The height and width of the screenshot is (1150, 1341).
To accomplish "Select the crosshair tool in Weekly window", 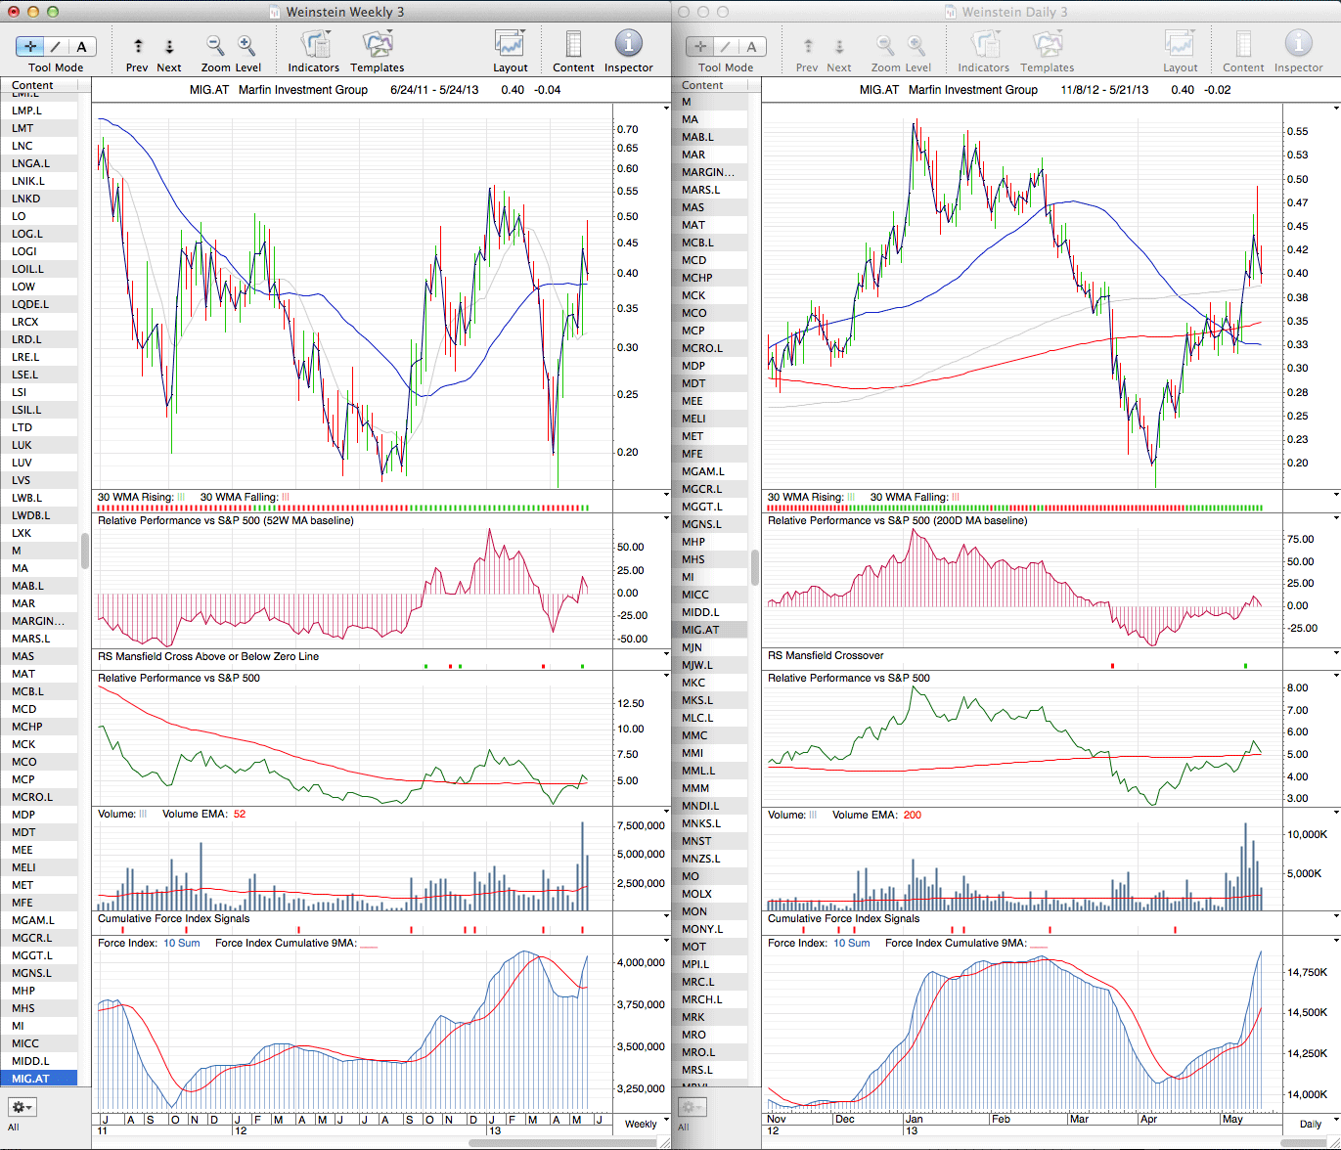I will point(30,46).
